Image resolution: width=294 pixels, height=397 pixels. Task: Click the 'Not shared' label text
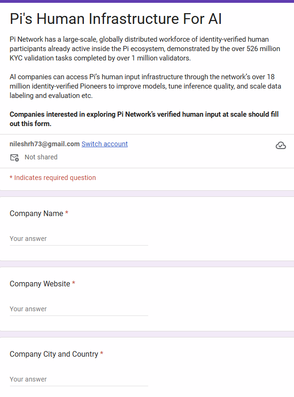click(41, 157)
